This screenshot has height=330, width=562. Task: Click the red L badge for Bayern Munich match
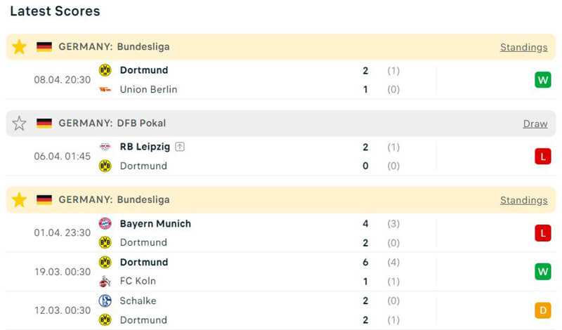(x=542, y=233)
